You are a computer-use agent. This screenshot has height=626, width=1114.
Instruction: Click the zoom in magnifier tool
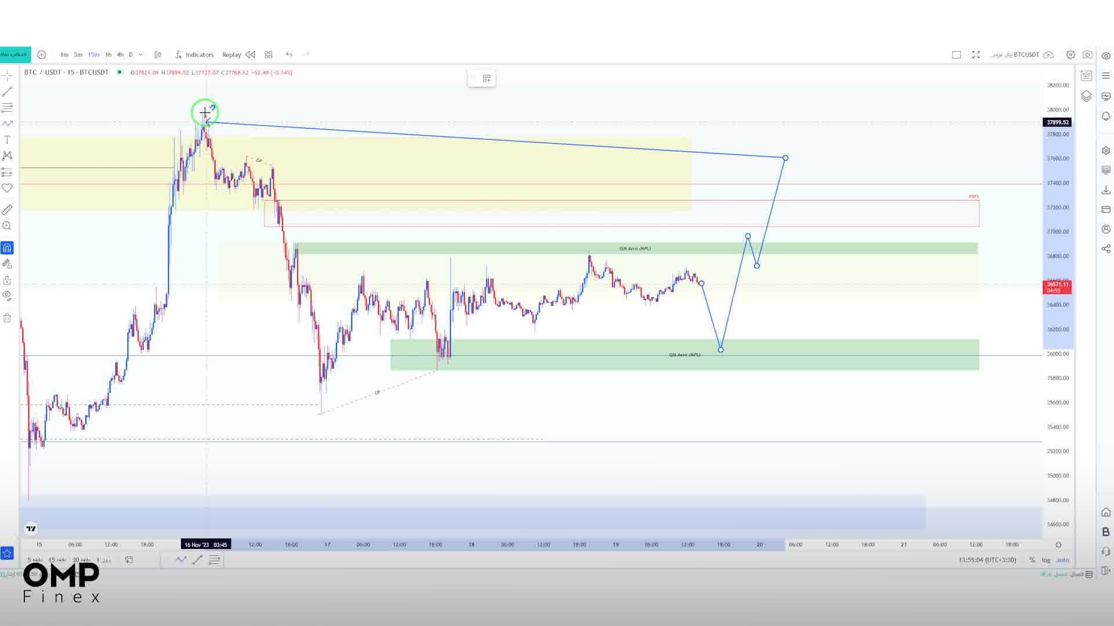8,226
